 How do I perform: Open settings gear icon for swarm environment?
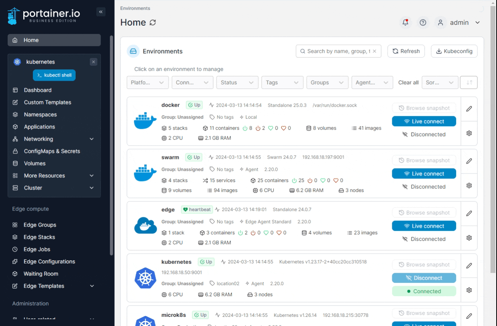pos(469,185)
